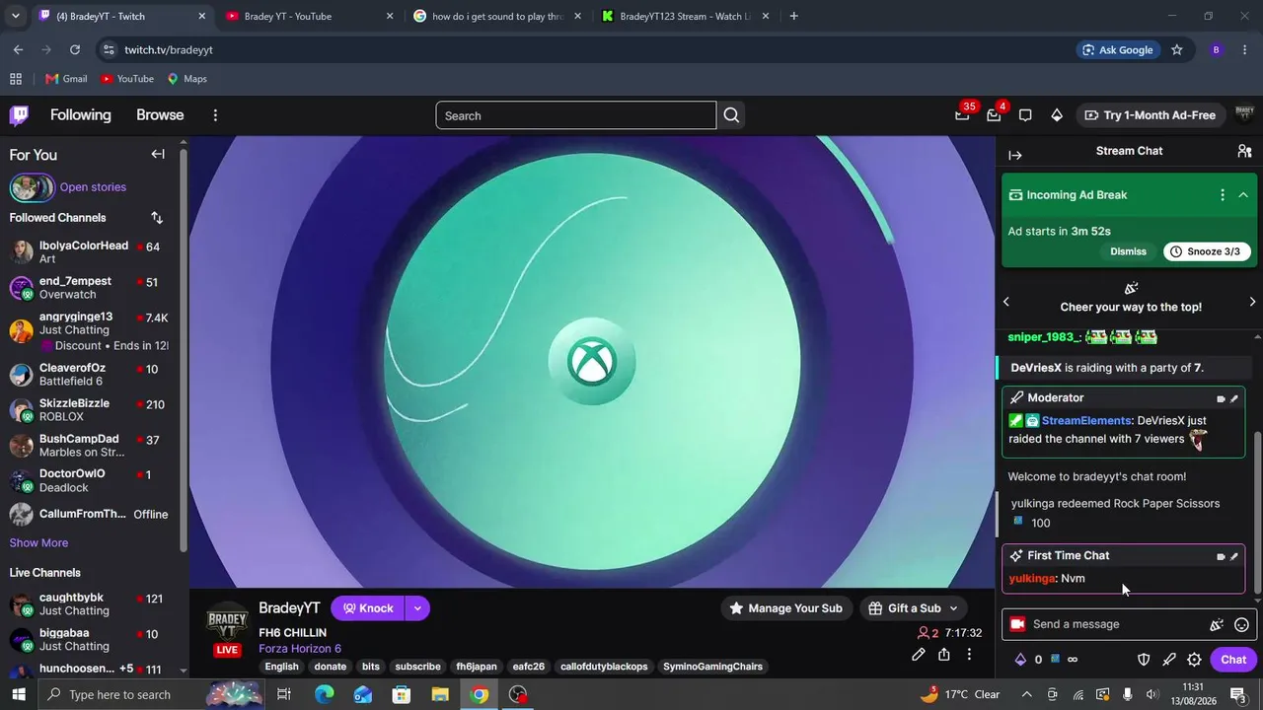Screen dimensions: 1263x710
Task: Click the Windows Start button
Action: coord(19,694)
